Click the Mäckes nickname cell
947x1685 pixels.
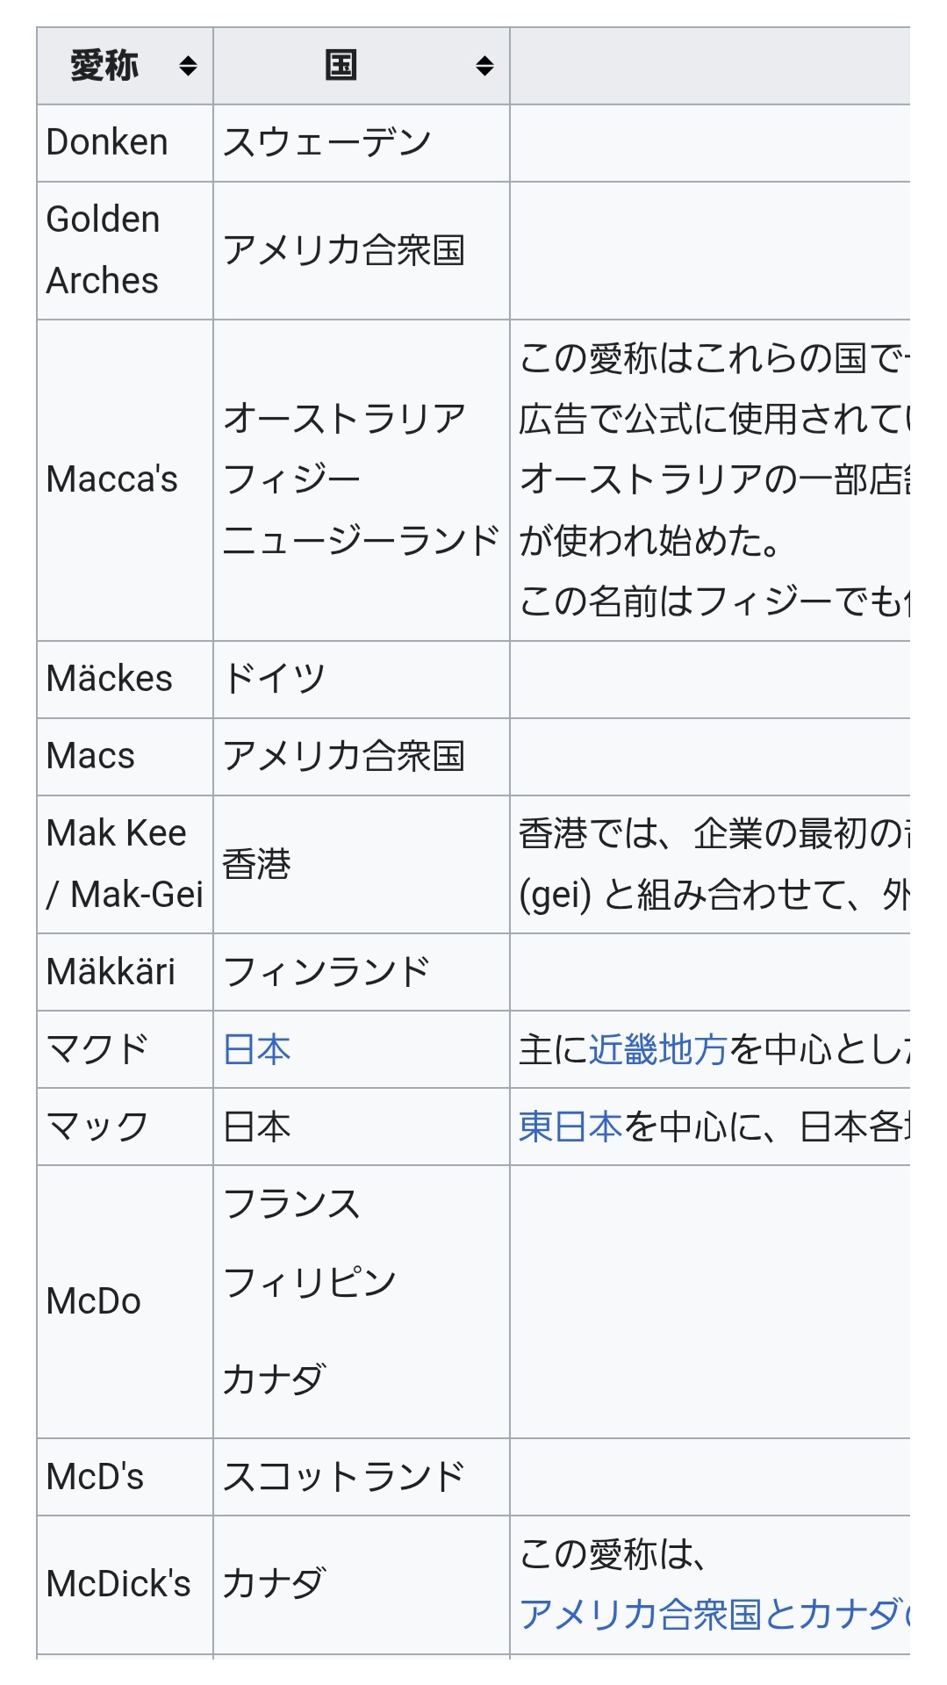pos(110,679)
